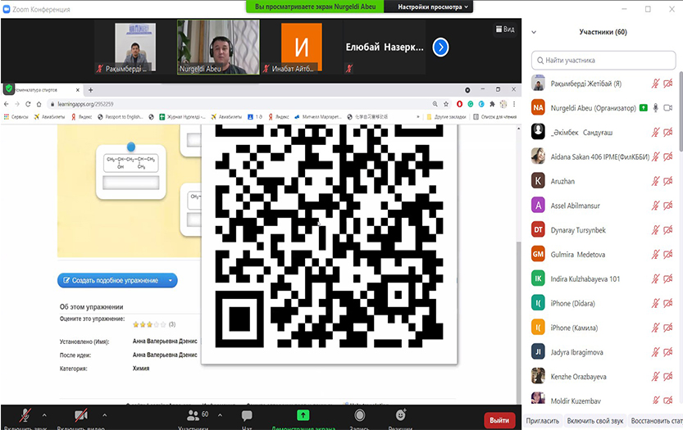Select Рақымберді video thumbnail
Image resolution: width=683 pixels, height=430 pixels.
pyautogui.click(x=135, y=48)
